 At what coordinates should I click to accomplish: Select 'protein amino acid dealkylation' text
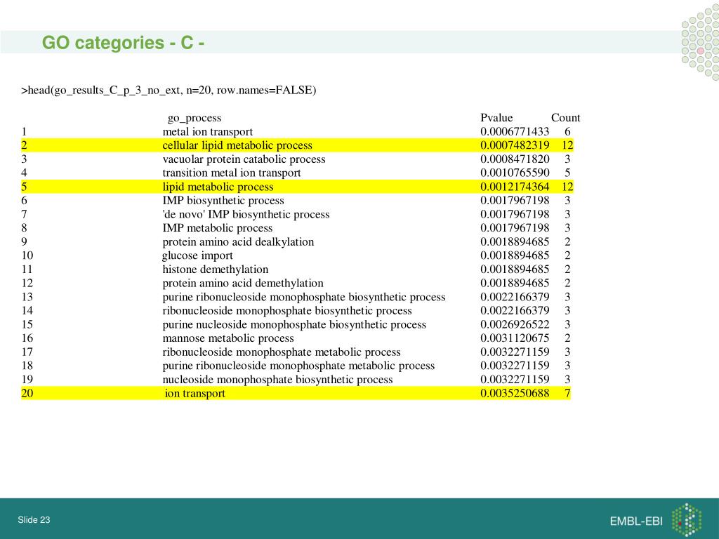click(x=238, y=241)
